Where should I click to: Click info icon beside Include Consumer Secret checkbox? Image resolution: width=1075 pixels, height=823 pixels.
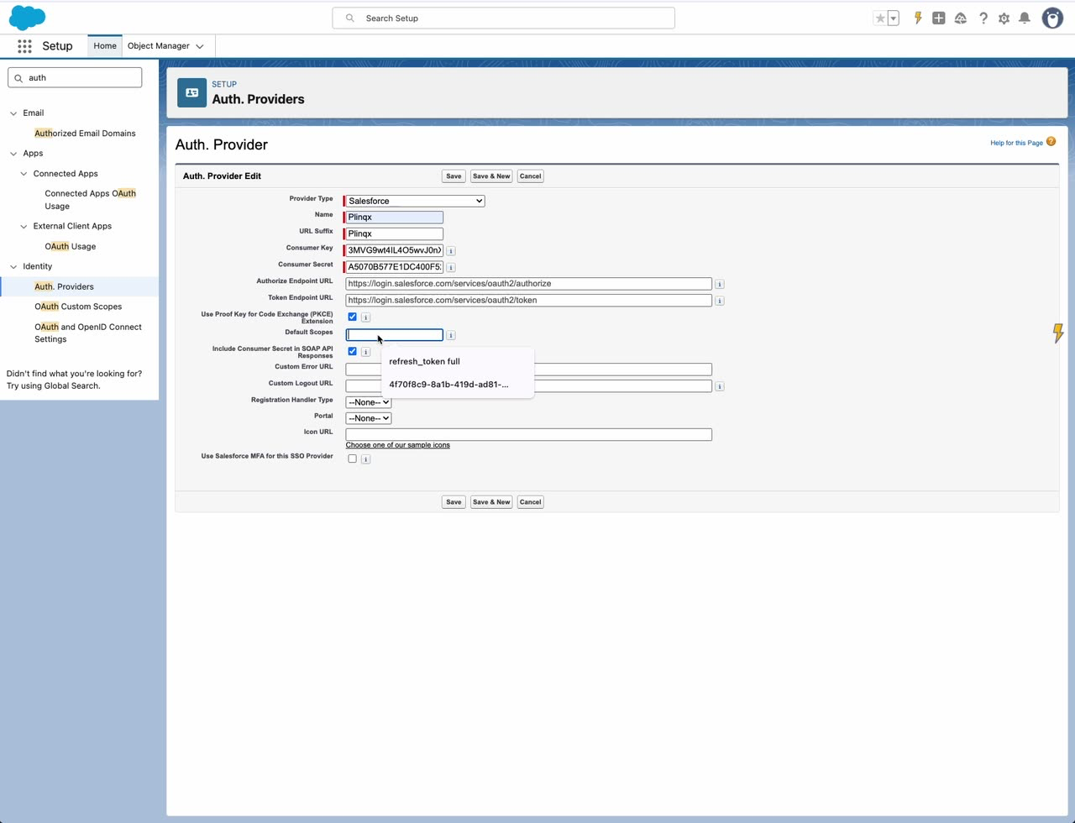click(365, 352)
